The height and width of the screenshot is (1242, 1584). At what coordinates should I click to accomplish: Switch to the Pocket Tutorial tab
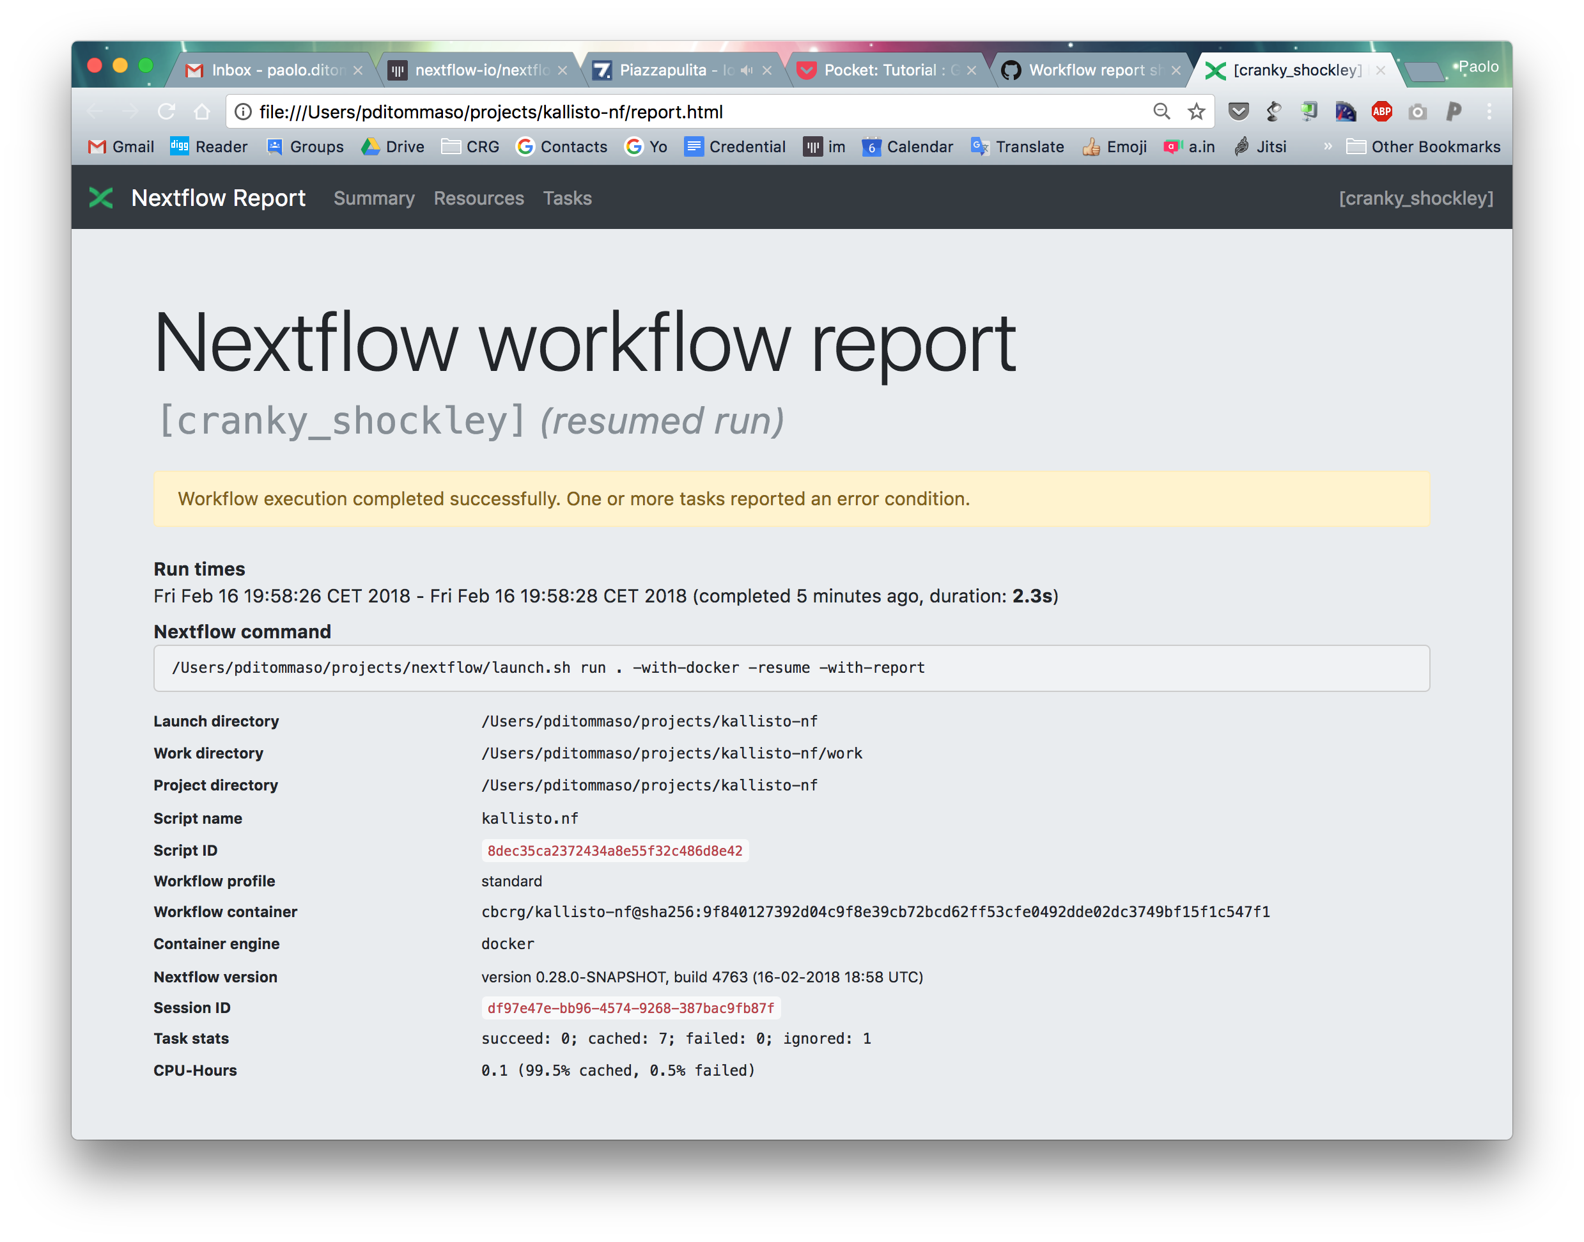[x=887, y=70]
